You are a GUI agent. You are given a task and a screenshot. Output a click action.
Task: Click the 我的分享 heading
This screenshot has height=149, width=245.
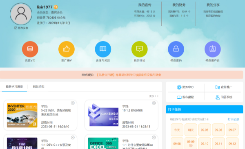(213, 5)
